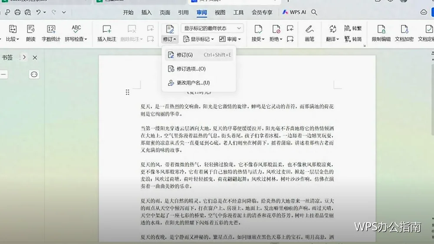434x244 pixels.
Task: Open Print Preview from quick access toolbar
Action: (28, 12)
